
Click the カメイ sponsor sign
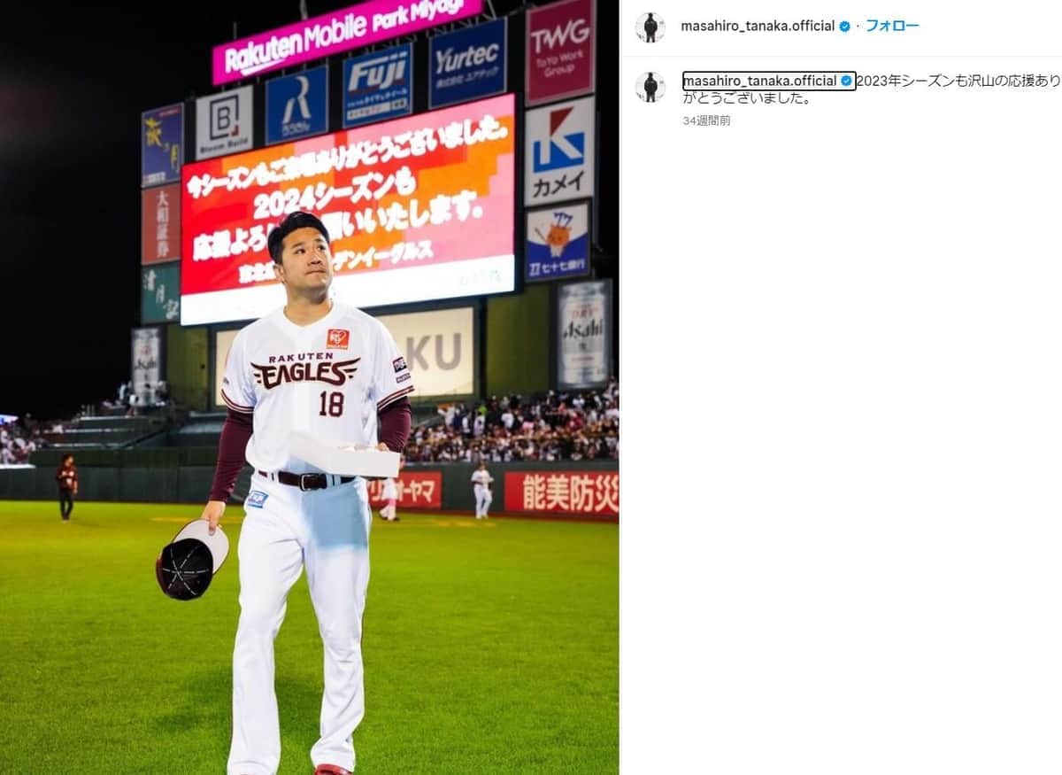pyautogui.click(x=559, y=151)
